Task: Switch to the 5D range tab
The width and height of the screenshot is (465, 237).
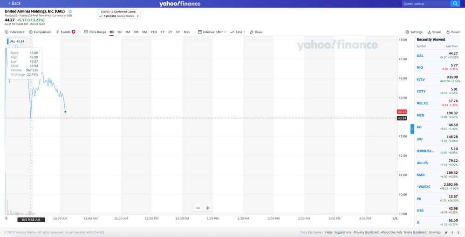Action: pos(119,32)
